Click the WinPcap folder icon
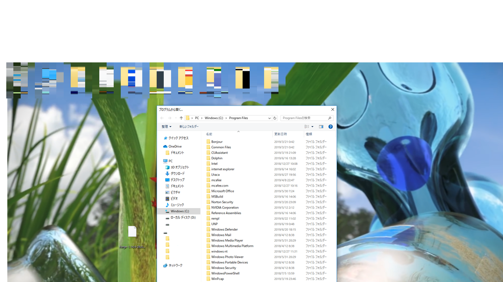 pos(208,279)
